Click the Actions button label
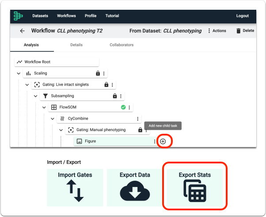This screenshot has width=266, height=217. pyautogui.click(x=219, y=31)
